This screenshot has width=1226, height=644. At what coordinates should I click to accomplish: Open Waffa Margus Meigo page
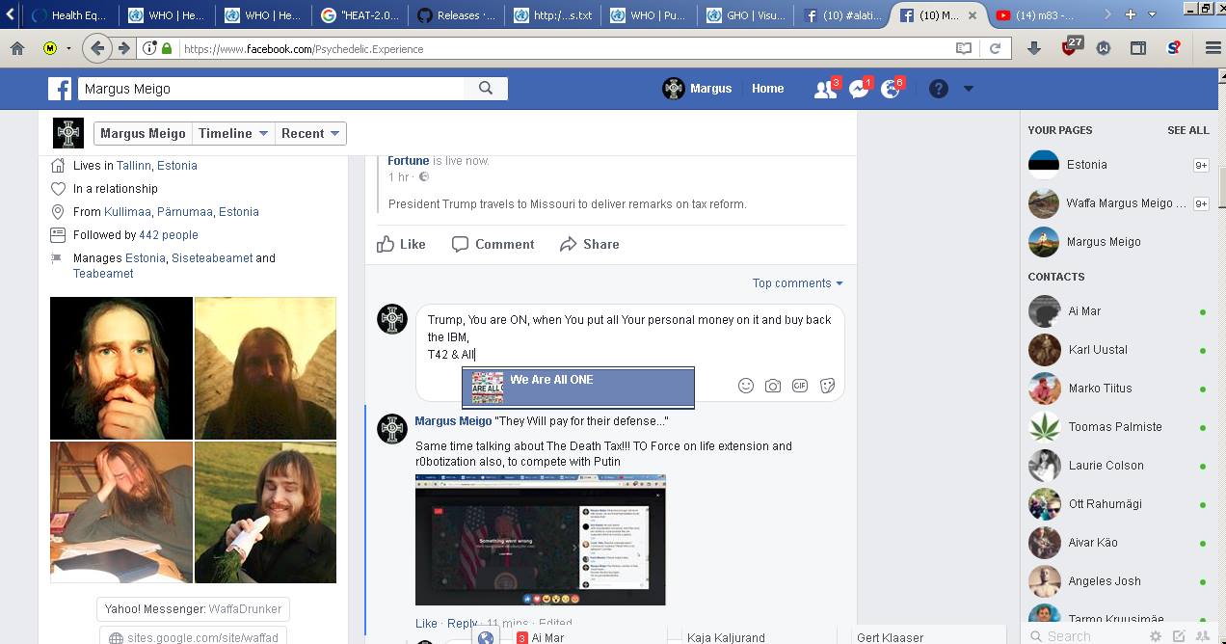click(1118, 203)
